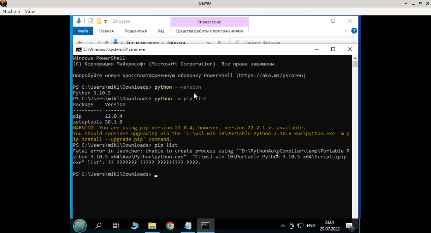Switch input language via ENG indicator
431x233 pixels.
pyautogui.click(x=311, y=226)
